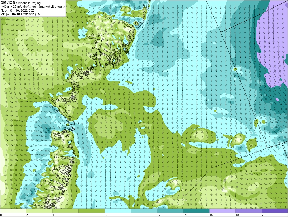Click the above-20 m/s dark purple swatch
This screenshot has width=288, height=217.
[x=275, y=211]
